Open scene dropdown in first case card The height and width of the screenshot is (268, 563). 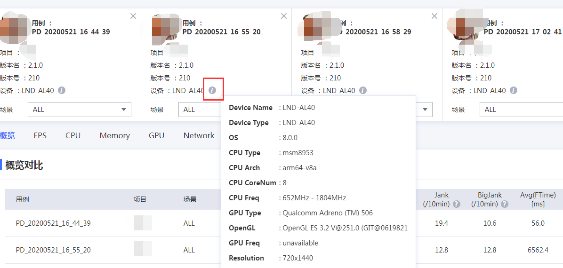click(x=79, y=110)
